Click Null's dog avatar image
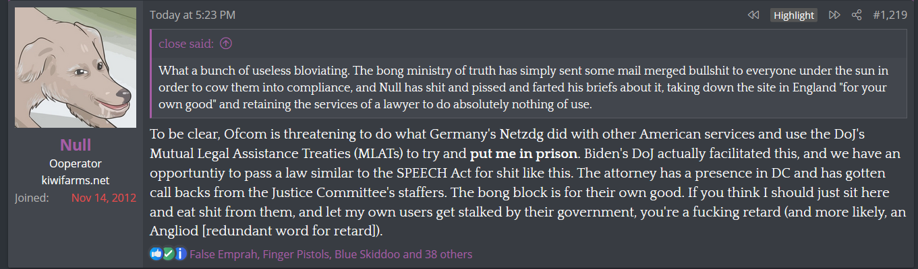This screenshot has width=918, height=269. point(75,68)
